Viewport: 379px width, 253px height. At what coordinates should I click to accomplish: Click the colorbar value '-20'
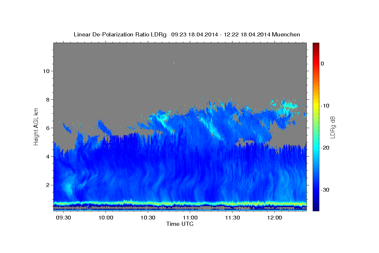click(x=325, y=148)
